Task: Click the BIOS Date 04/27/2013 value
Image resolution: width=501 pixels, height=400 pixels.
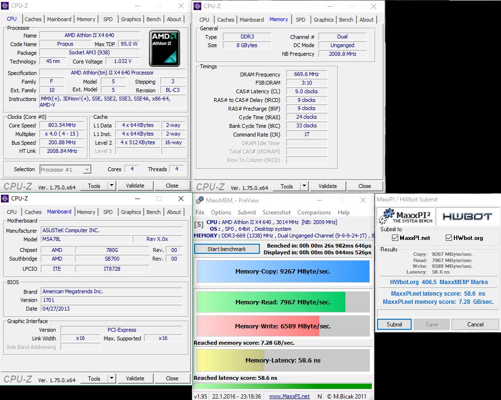Action: click(x=112, y=309)
